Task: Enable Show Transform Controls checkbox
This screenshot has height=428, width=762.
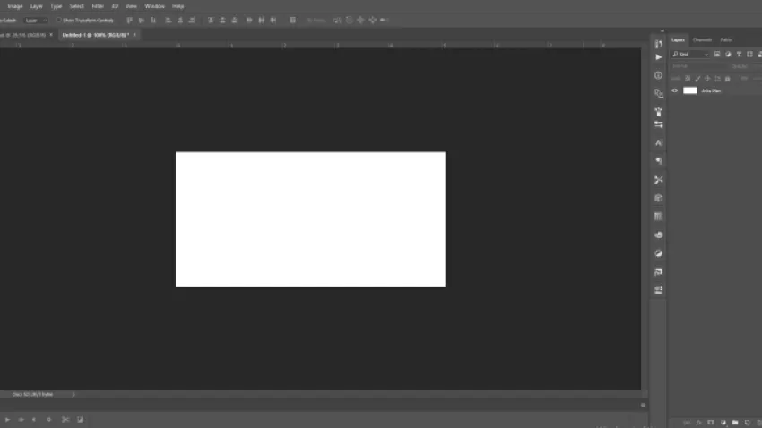Action: coord(59,19)
